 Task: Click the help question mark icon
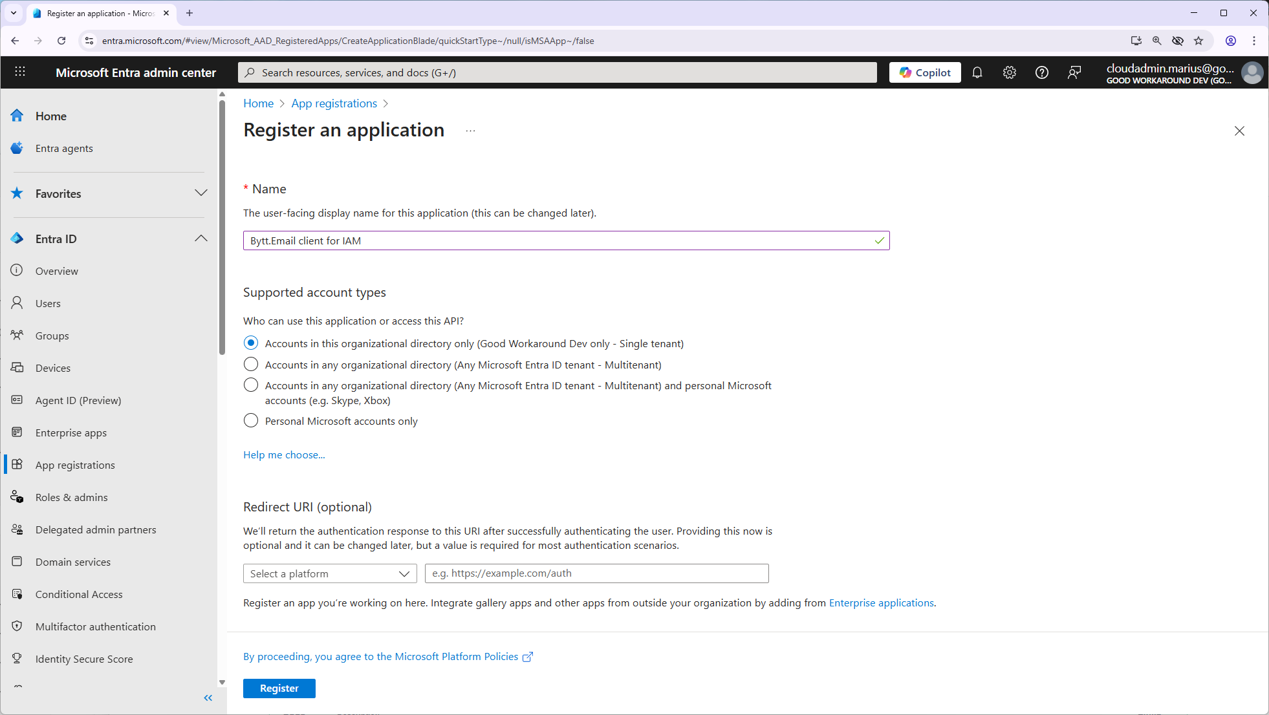pyautogui.click(x=1041, y=72)
